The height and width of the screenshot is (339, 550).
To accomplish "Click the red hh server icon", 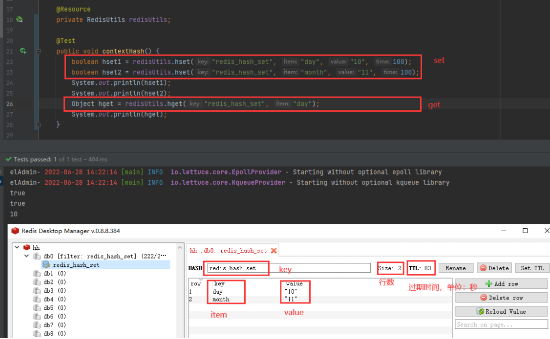I will [x=27, y=247].
